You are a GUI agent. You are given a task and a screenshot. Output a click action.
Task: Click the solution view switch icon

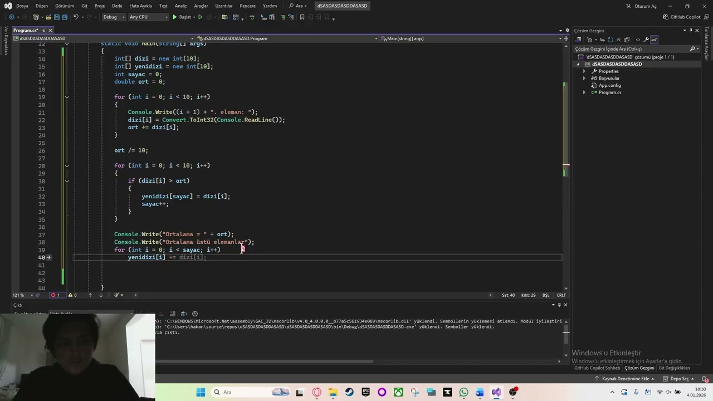[578, 40]
